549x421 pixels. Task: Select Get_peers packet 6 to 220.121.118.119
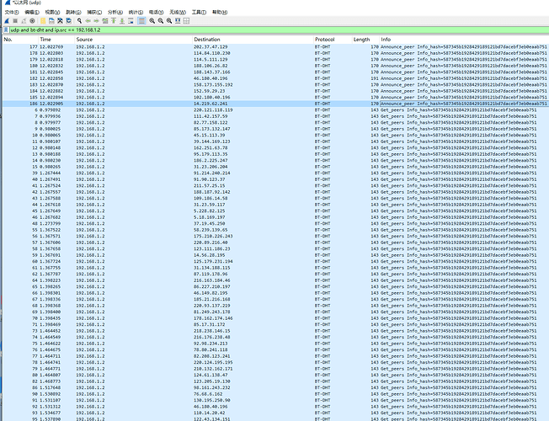[276, 110]
